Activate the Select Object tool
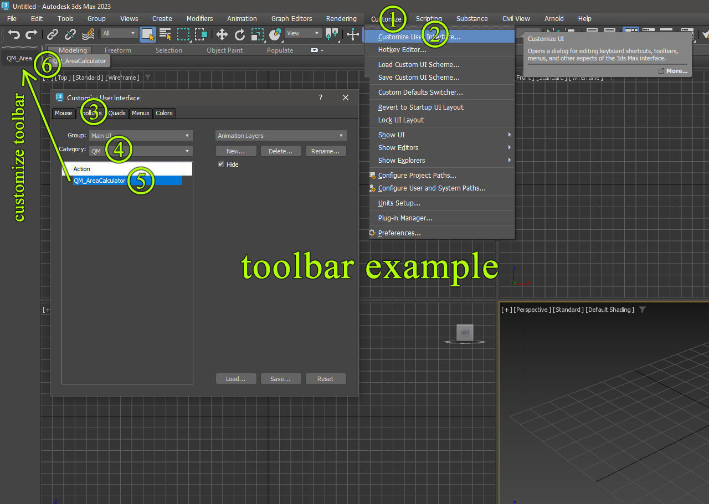The height and width of the screenshot is (504, 709). click(148, 34)
